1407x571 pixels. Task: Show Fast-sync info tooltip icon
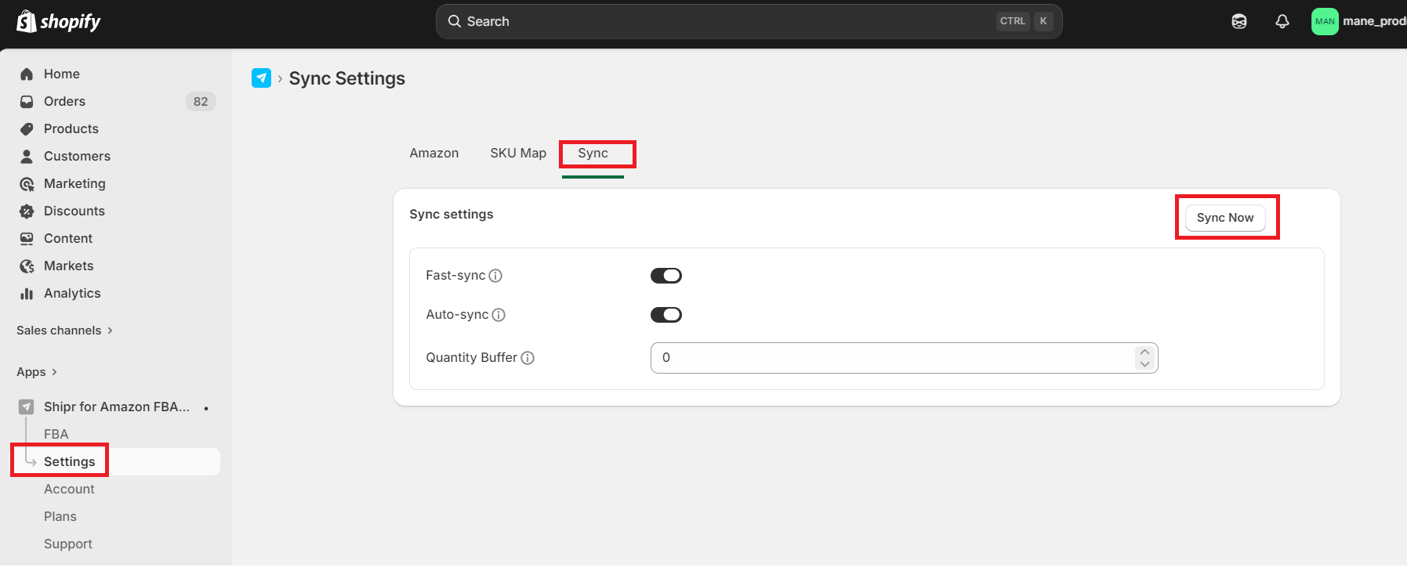point(495,276)
